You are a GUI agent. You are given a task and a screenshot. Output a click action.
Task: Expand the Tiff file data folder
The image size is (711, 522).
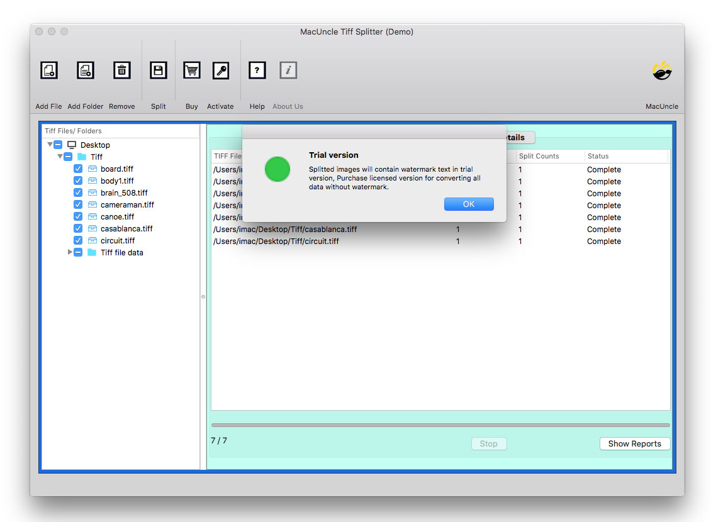coord(70,252)
